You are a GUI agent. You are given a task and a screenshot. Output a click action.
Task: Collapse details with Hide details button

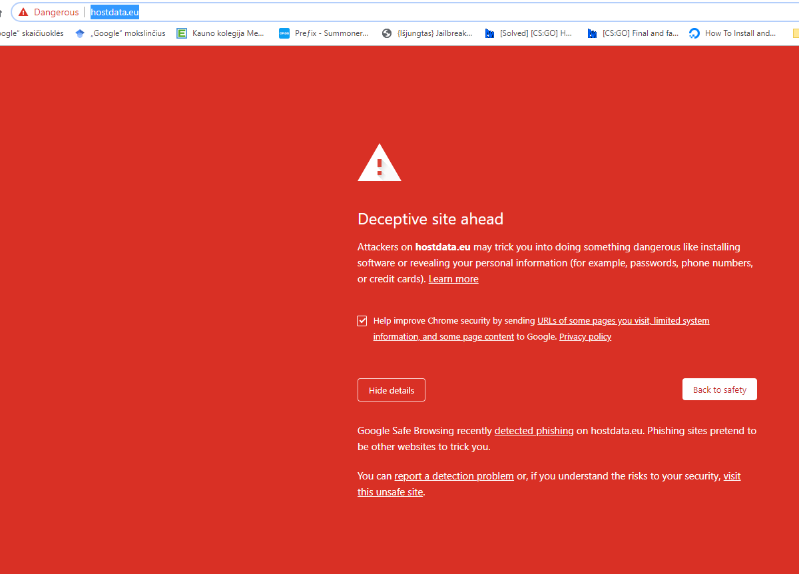tap(392, 390)
